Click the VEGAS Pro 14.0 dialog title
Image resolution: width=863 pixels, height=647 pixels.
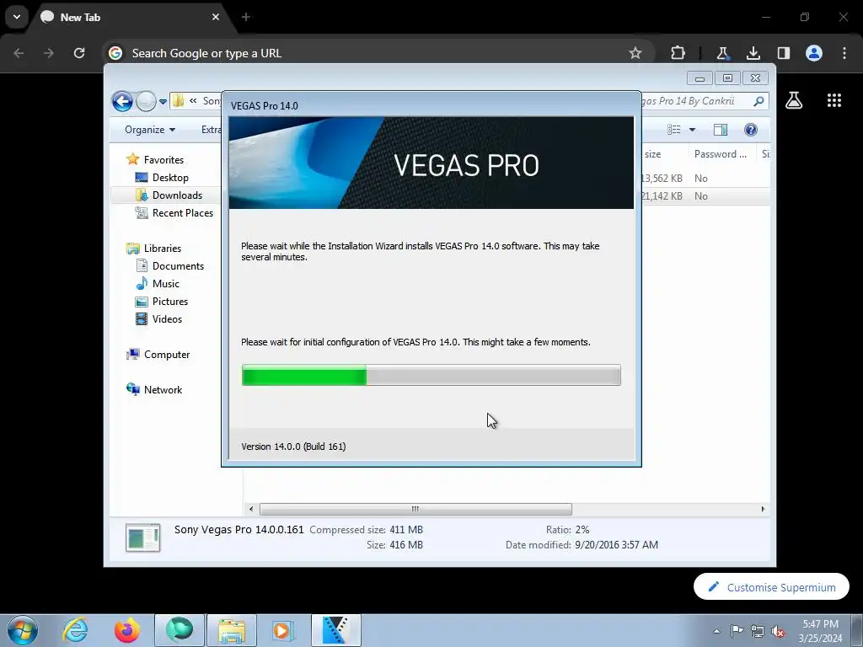pos(264,105)
